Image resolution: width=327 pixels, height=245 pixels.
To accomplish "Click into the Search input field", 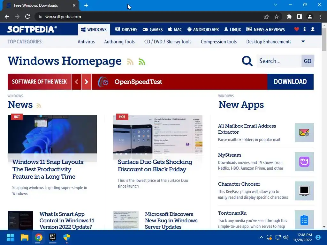I will [279, 61].
